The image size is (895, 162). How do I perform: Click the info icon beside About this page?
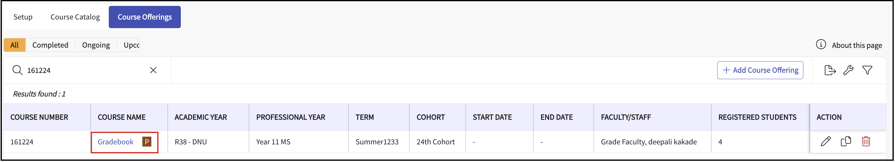point(821,45)
